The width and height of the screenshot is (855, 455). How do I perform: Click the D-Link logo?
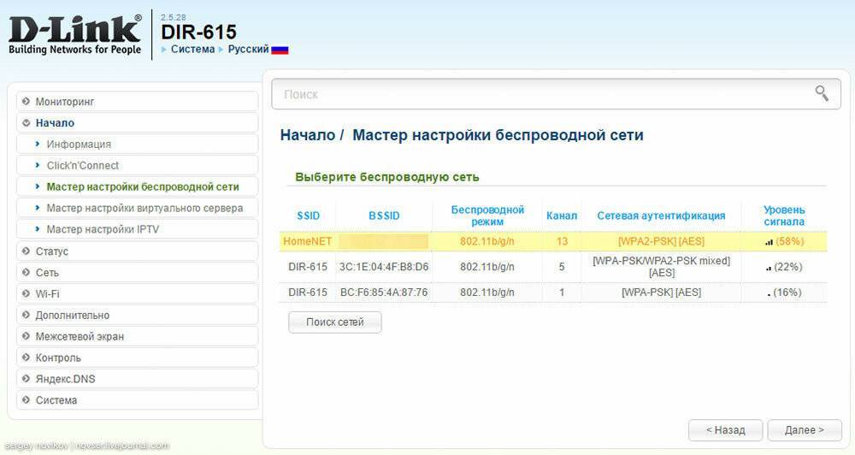(x=75, y=34)
